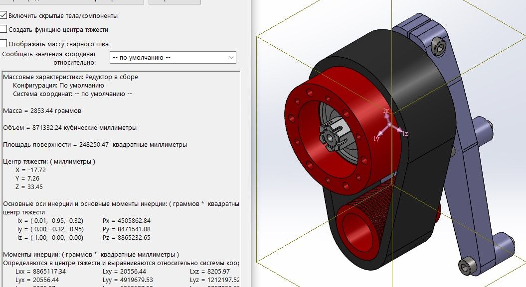The width and height of the screenshot is (526, 287).
Task: Click the narrow button at top right of panel
Action: [x=175, y=1]
